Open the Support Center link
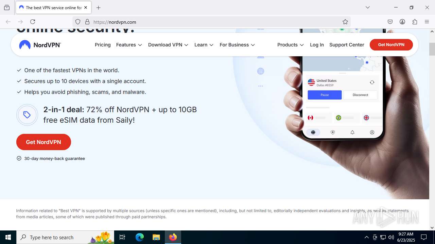The width and height of the screenshot is (435, 244). (347, 45)
